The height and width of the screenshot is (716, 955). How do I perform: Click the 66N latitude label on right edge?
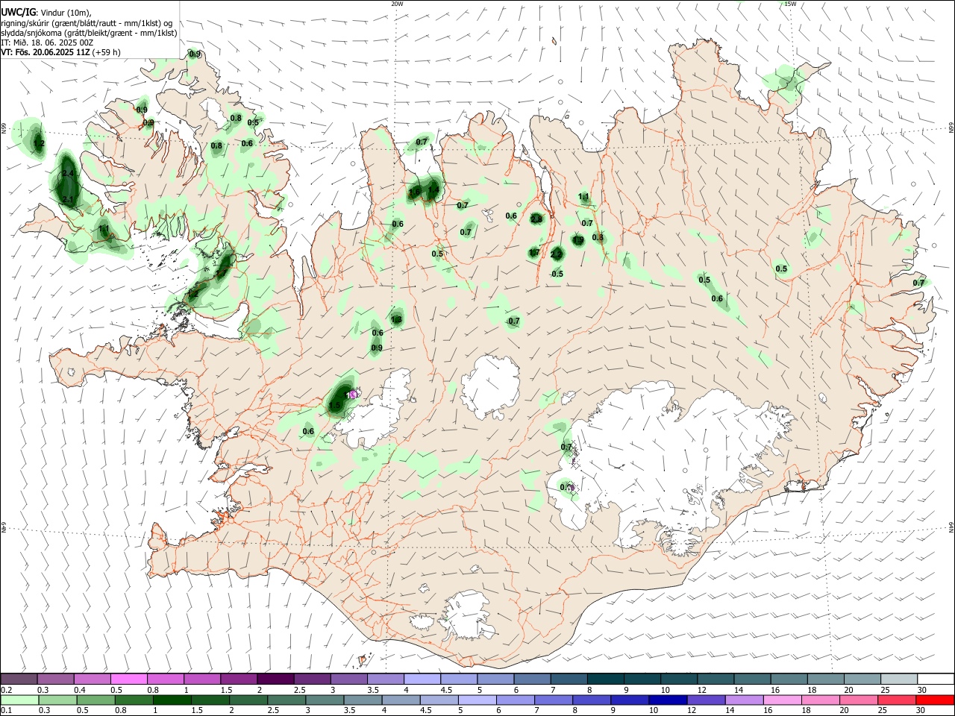tap(951, 128)
